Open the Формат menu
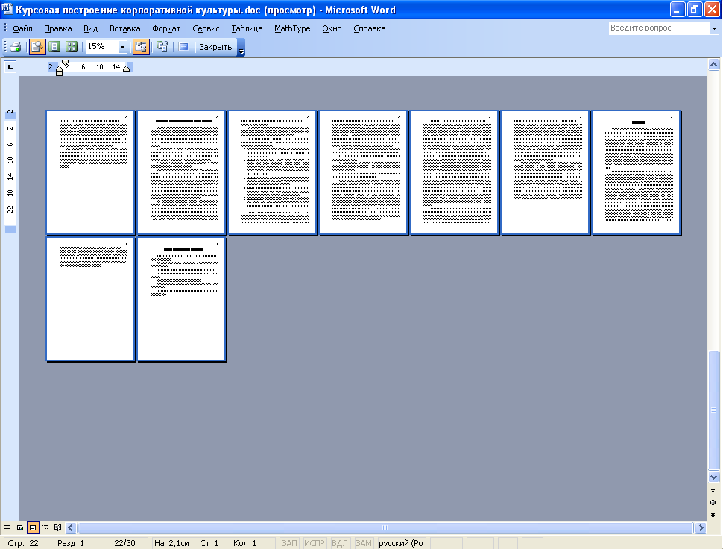Screen dimensions: 723x549 (x=166, y=28)
